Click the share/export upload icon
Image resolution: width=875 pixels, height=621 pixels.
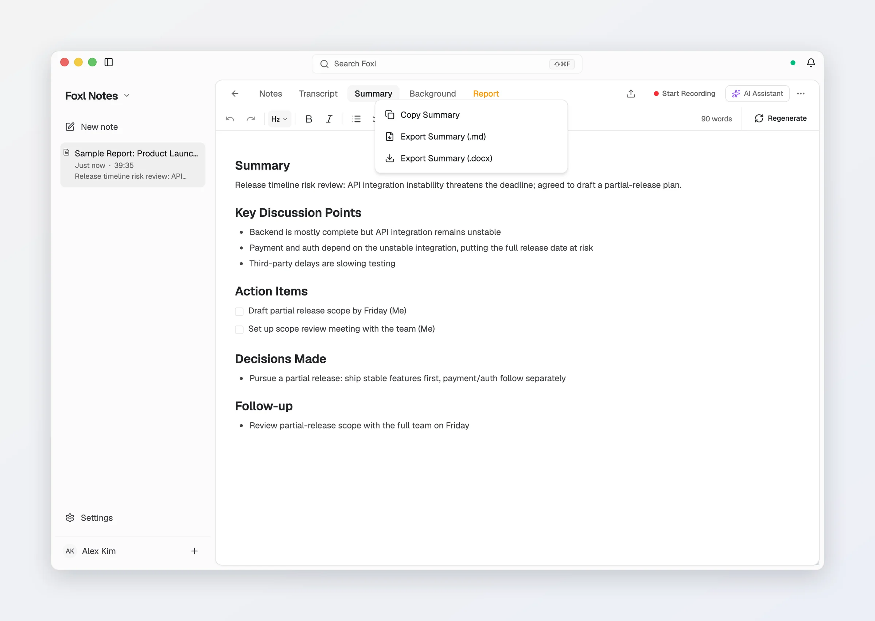(x=631, y=94)
